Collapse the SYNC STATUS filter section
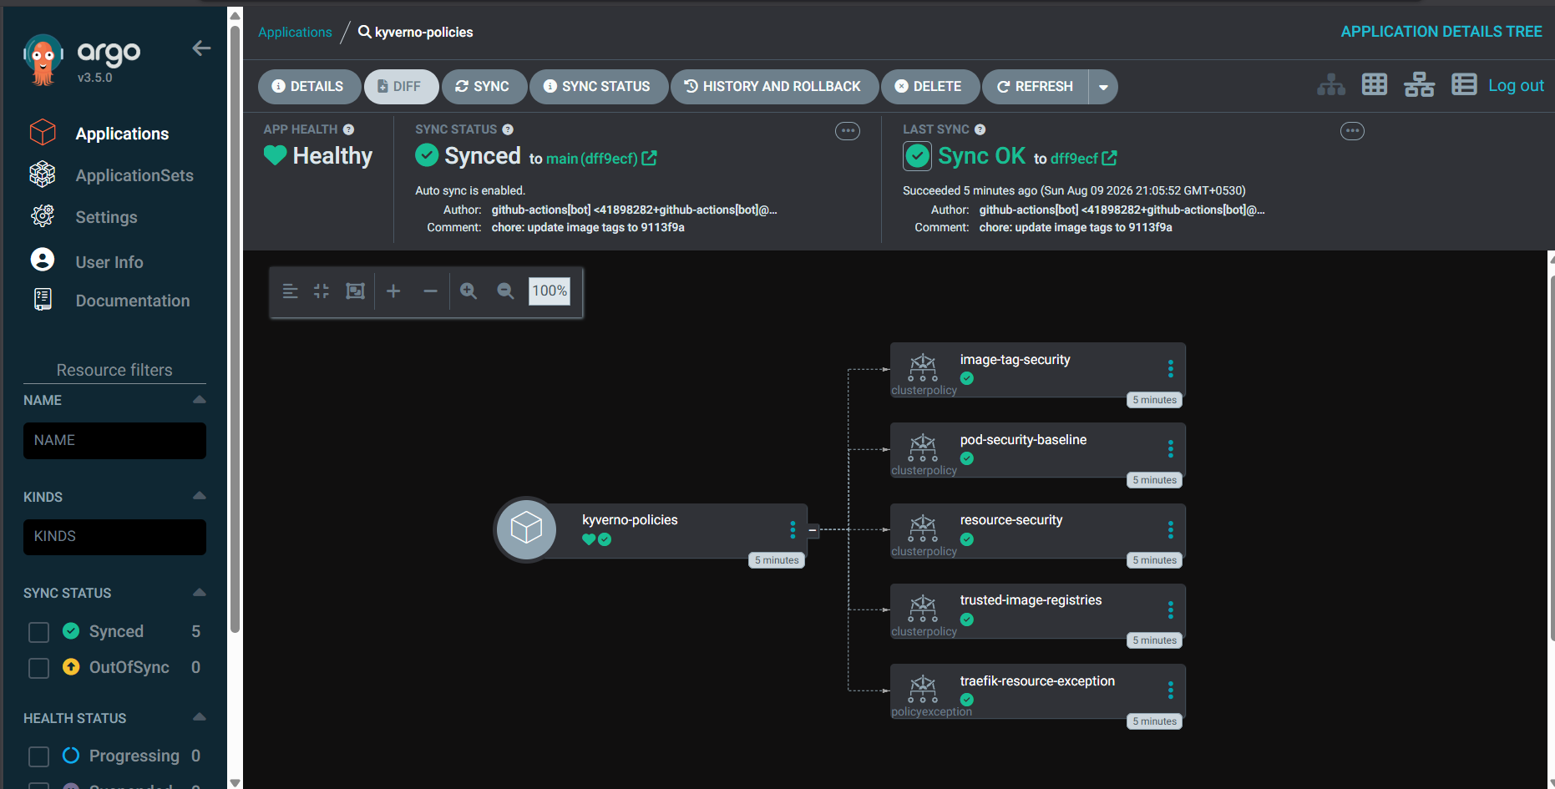Screen dimensions: 1555x789 tap(199, 593)
